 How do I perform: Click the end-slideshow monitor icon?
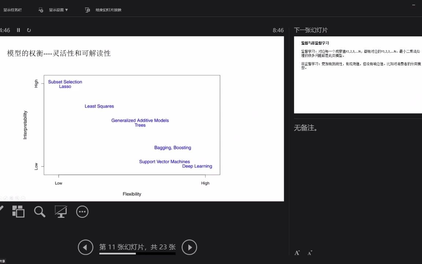point(88,10)
